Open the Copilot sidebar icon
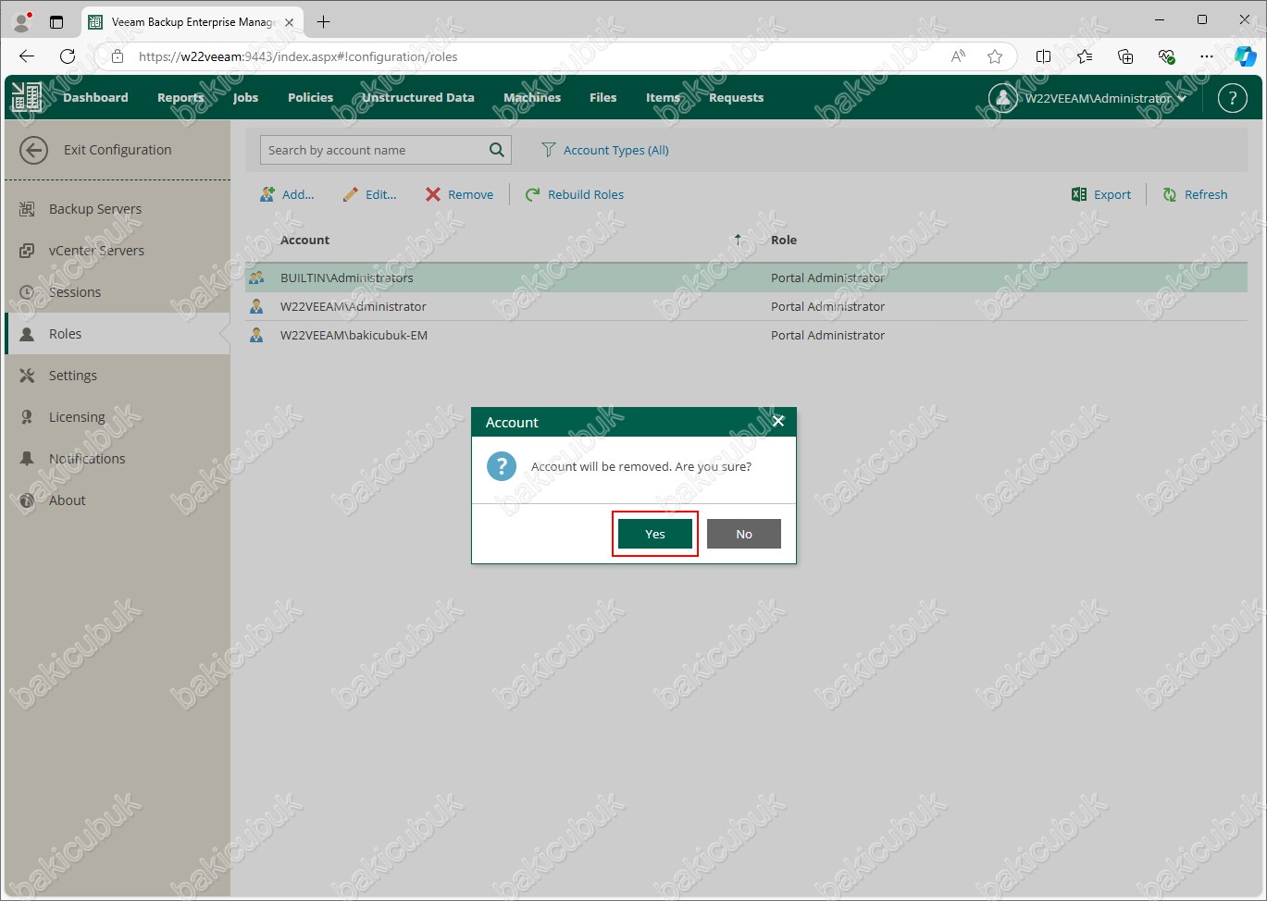Viewport: 1267px width, 901px height. pyautogui.click(x=1246, y=56)
